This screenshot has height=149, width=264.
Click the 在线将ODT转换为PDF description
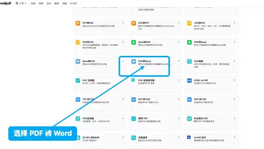pyautogui.click(x=204, y=102)
